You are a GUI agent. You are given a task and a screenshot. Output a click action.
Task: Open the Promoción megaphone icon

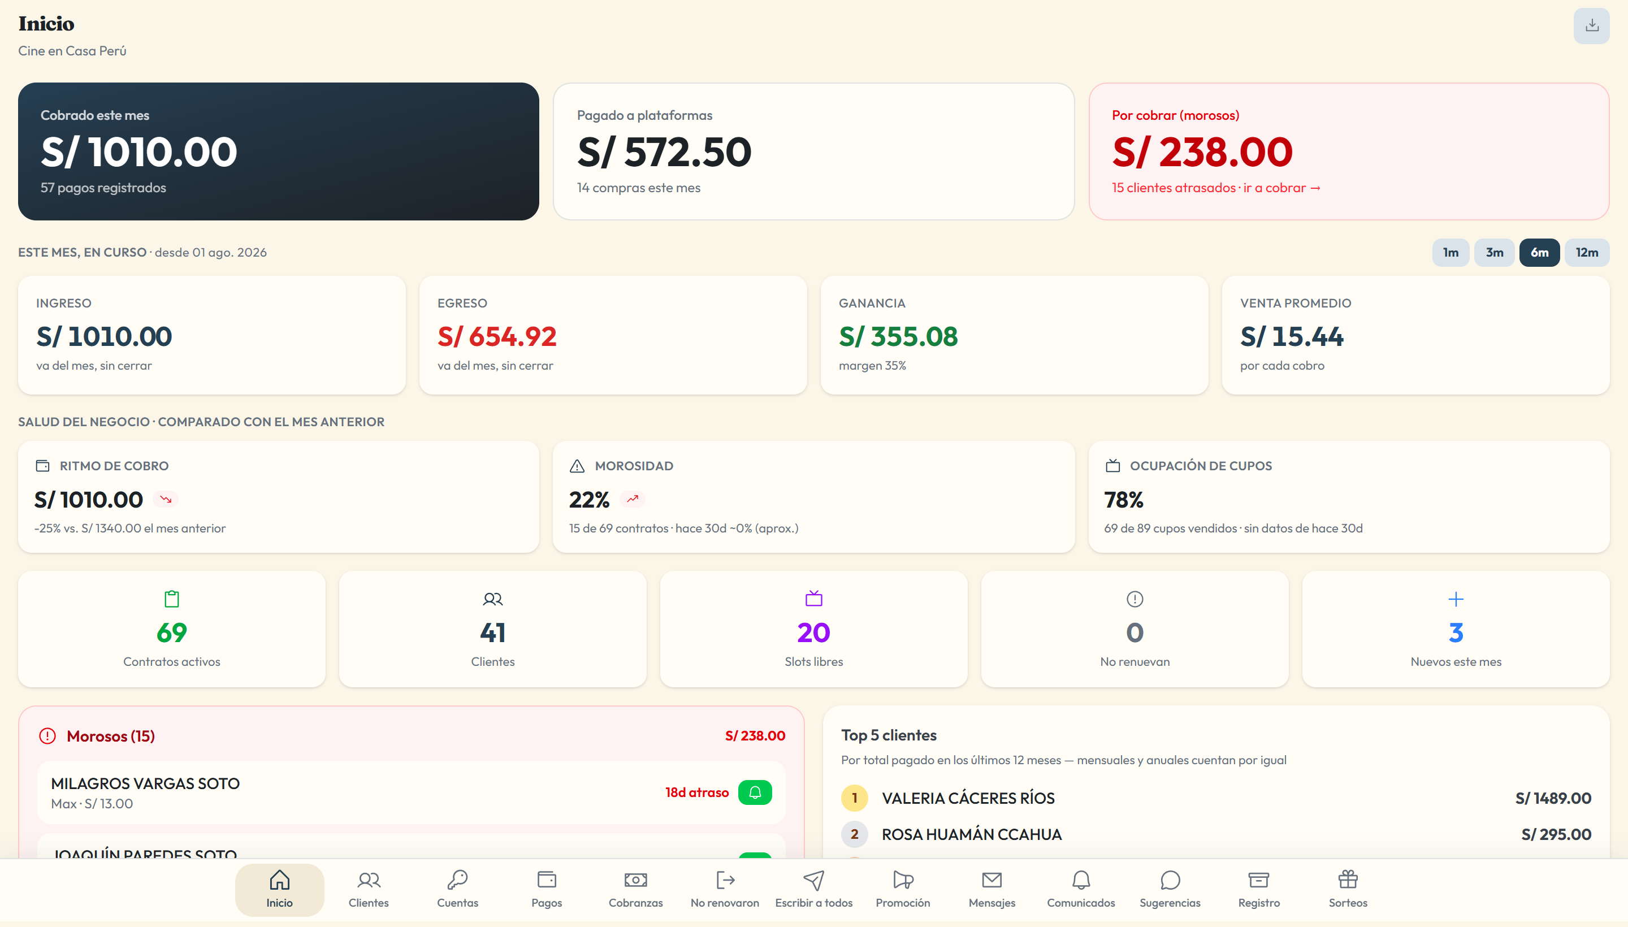point(903,880)
